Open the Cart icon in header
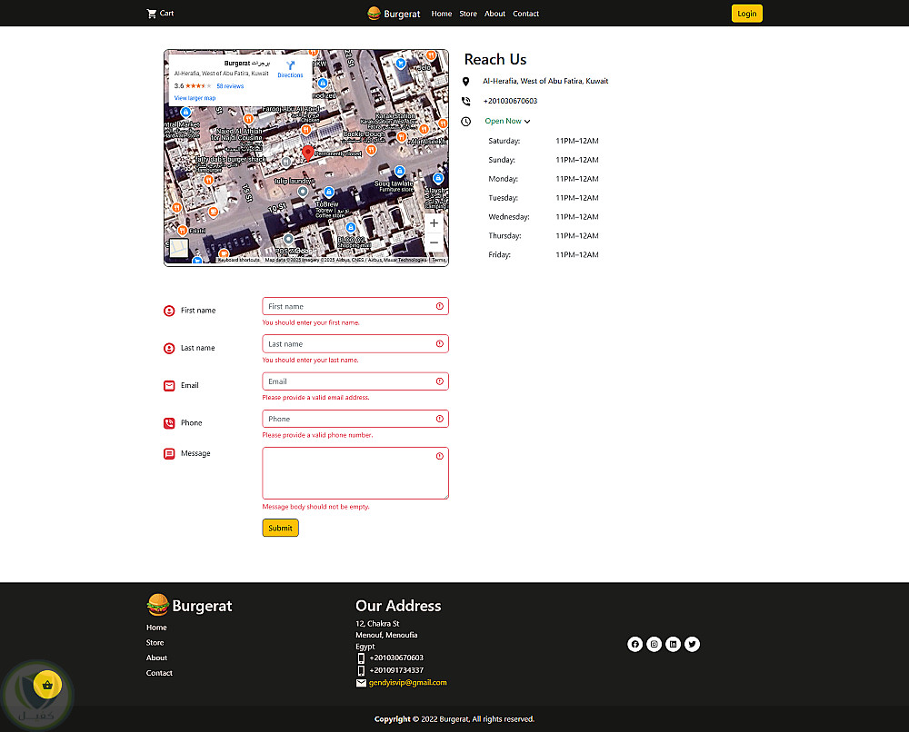The image size is (909, 732). click(151, 14)
